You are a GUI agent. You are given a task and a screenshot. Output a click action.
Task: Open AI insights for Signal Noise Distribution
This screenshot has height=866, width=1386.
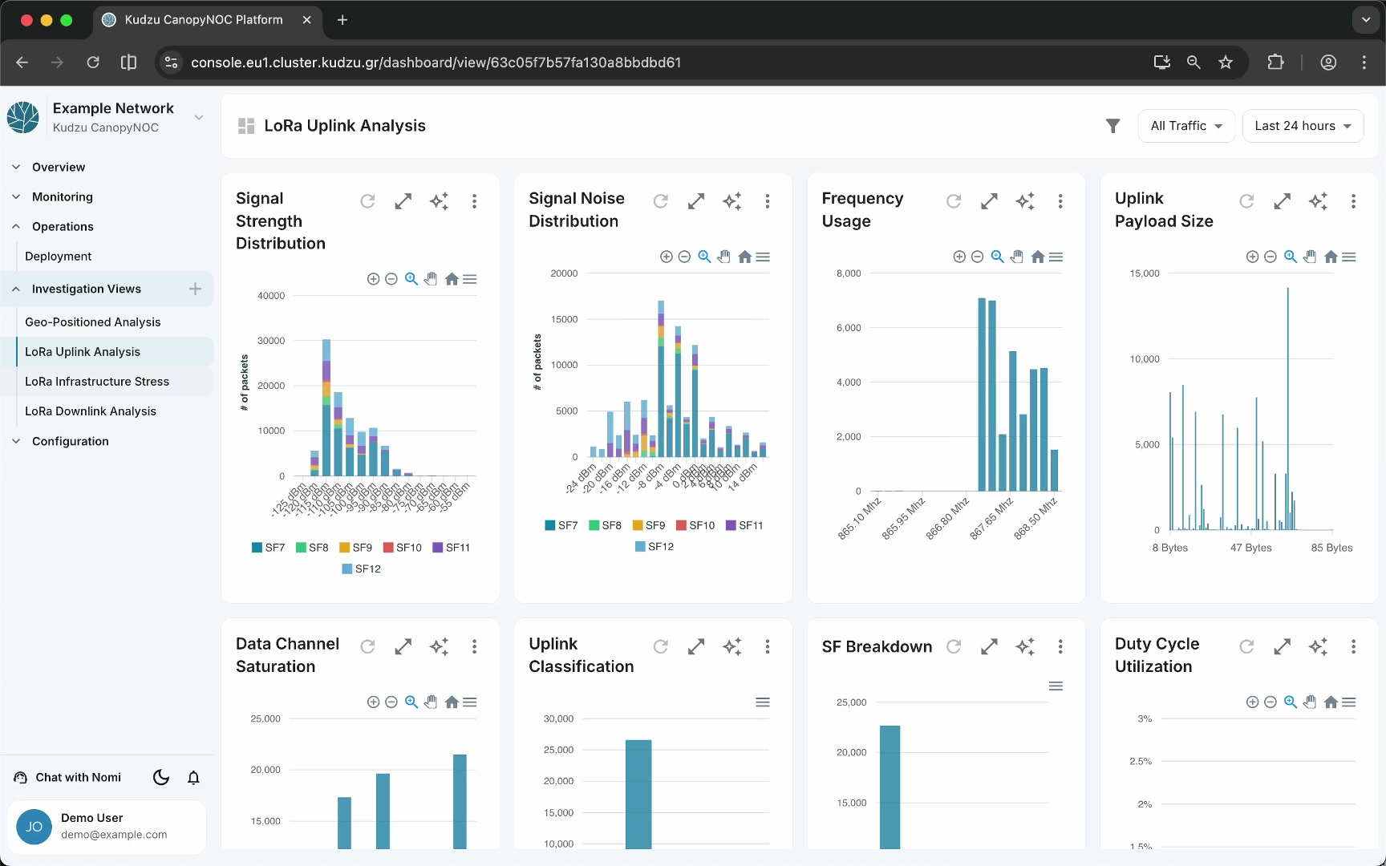[732, 201]
